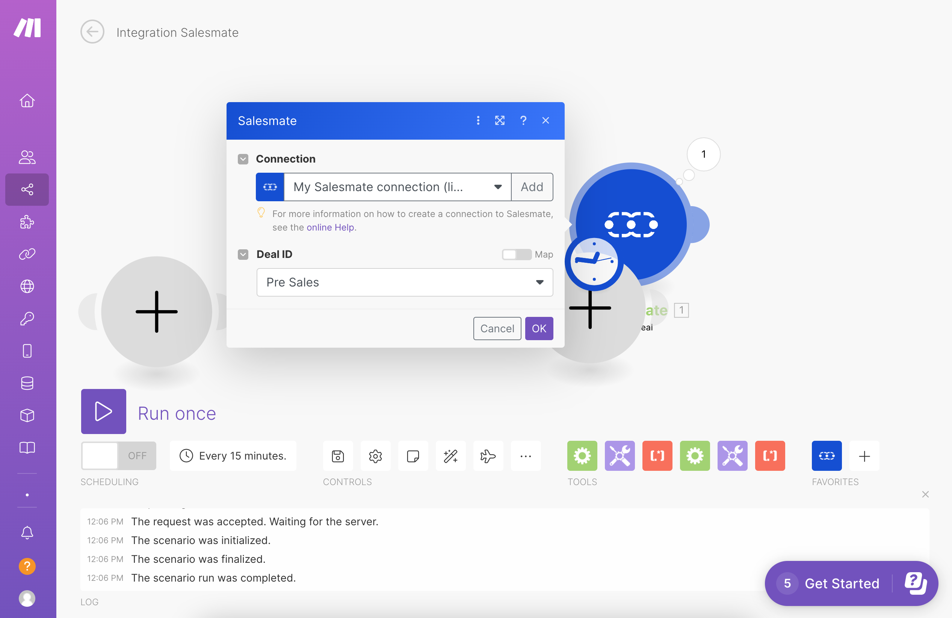Viewport: 952px width, 618px height.
Task: Click the Integration Salesmate scenario title
Action: pyautogui.click(x=178, y=32)
